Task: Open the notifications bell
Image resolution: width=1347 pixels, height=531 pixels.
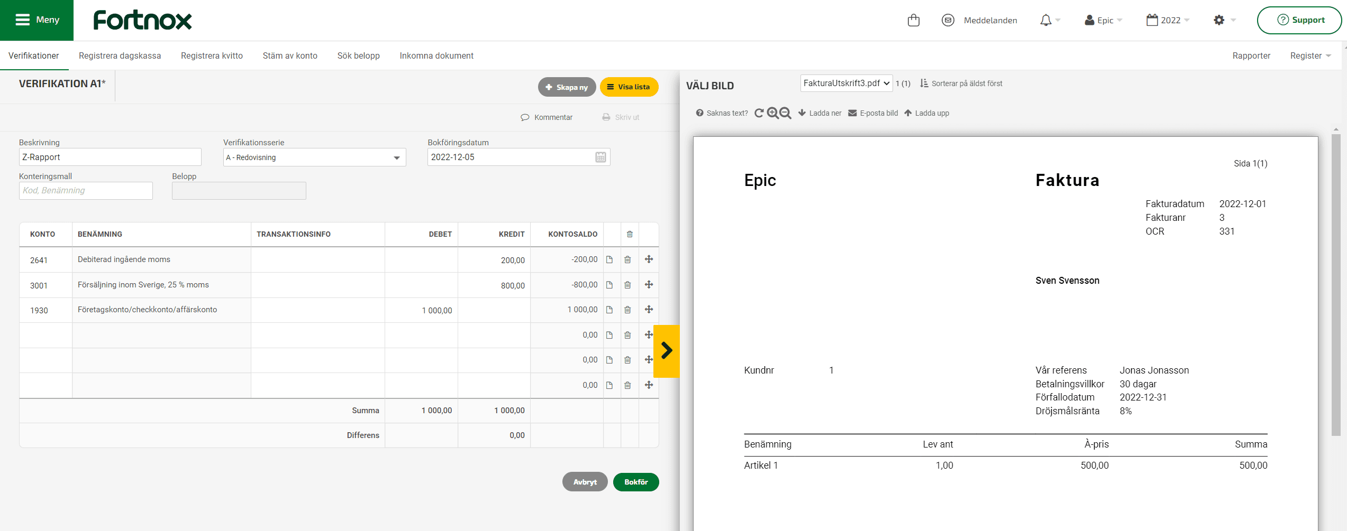Action: pos(1045,21)
